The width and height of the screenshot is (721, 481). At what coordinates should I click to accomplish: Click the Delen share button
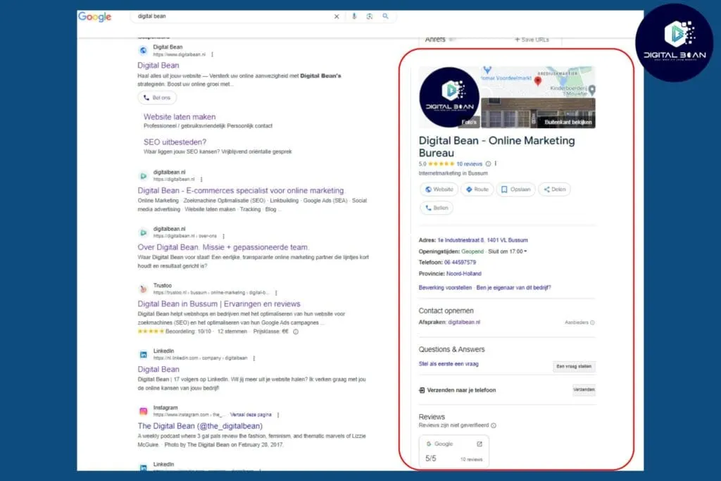point(554,189)
